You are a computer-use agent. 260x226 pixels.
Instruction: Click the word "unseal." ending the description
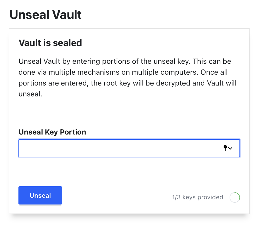pyautogui.click(x=30, y=94)
